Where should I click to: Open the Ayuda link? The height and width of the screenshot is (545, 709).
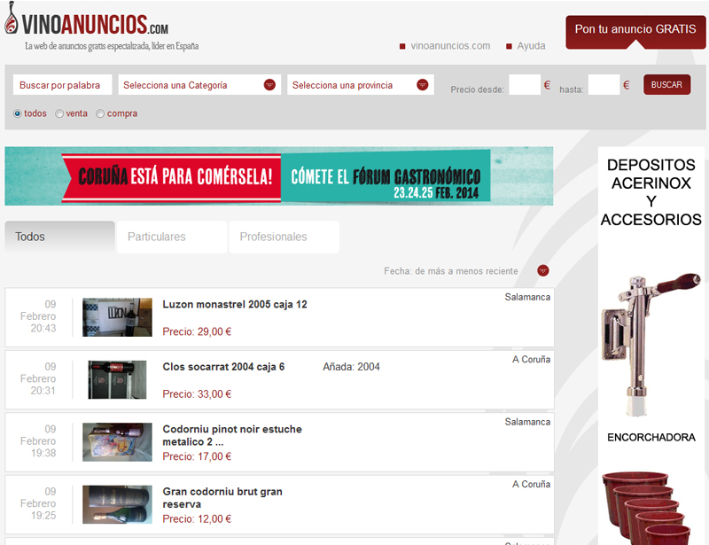(x=531, y=46)
